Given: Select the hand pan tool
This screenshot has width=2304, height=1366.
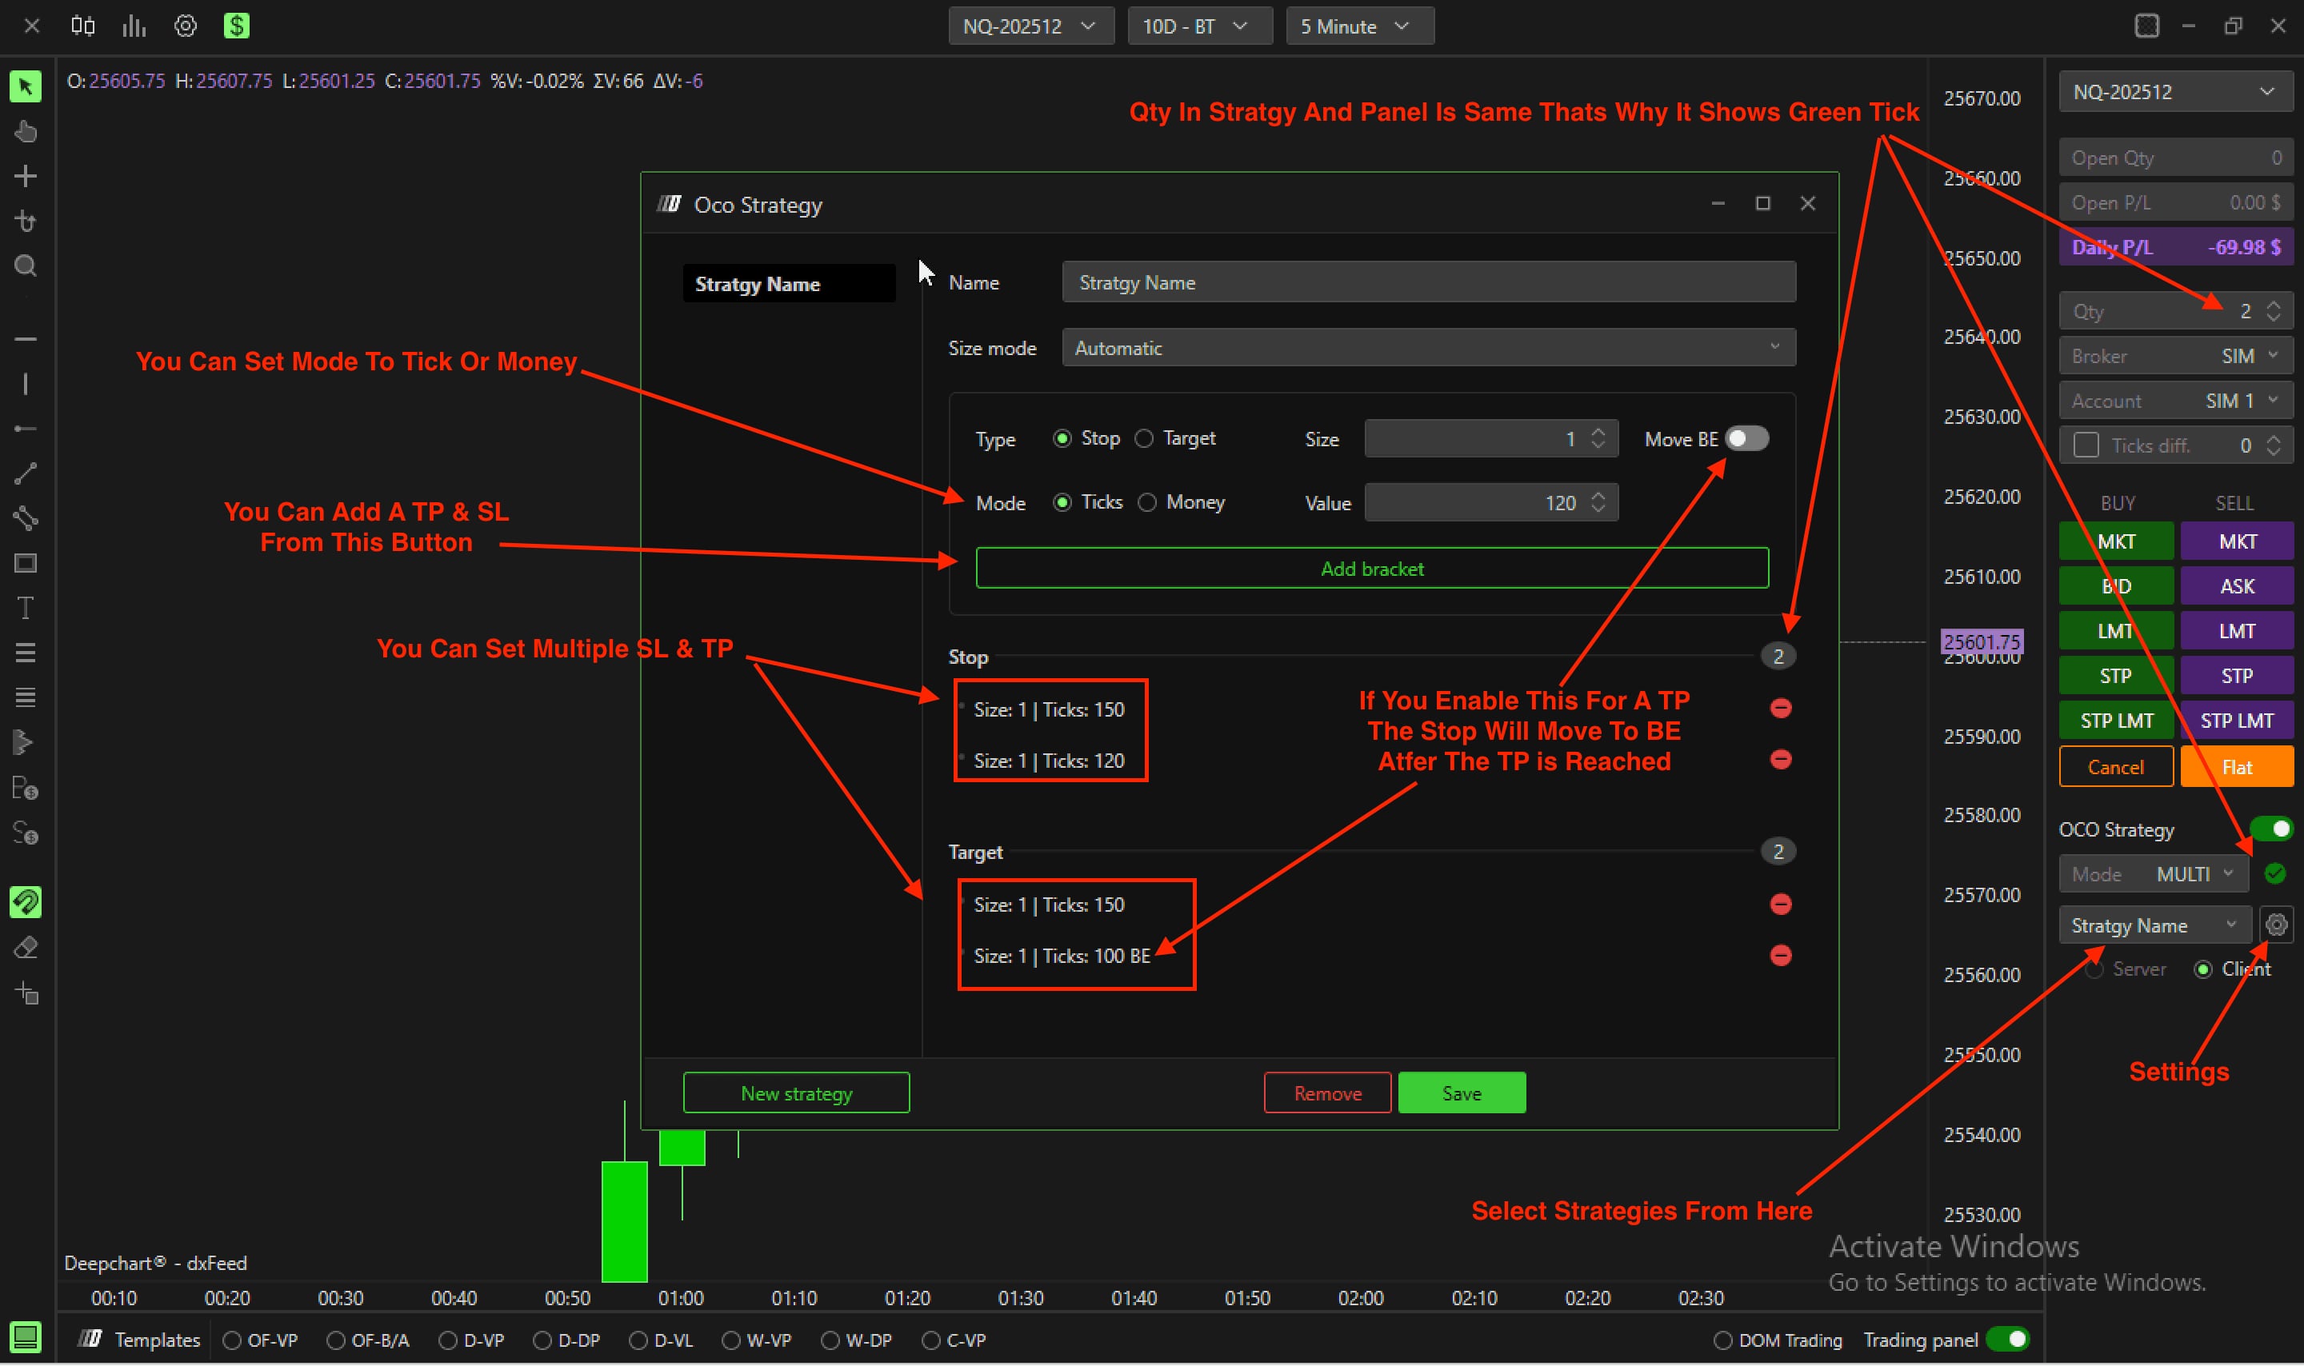Looking at the screenshot, I should pos(26,132).
